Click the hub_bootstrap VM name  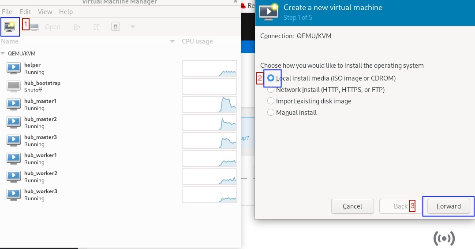point(42,83)
